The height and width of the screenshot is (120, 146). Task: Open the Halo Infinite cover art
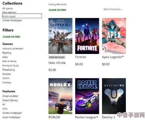[x=60, y=36]
